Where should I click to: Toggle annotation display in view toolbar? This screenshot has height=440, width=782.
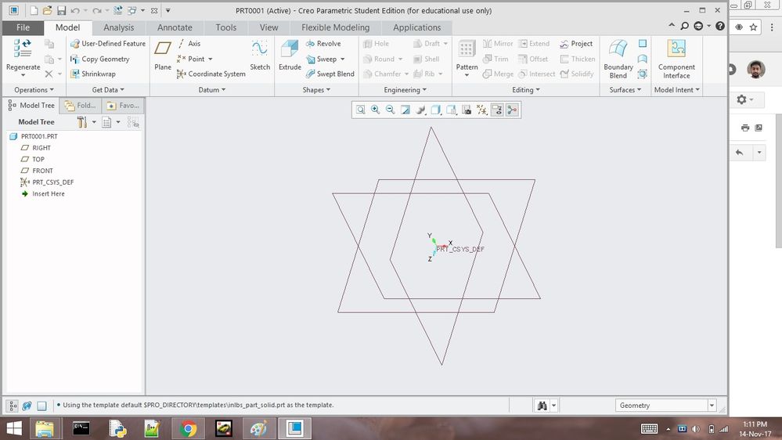[497, 110]
